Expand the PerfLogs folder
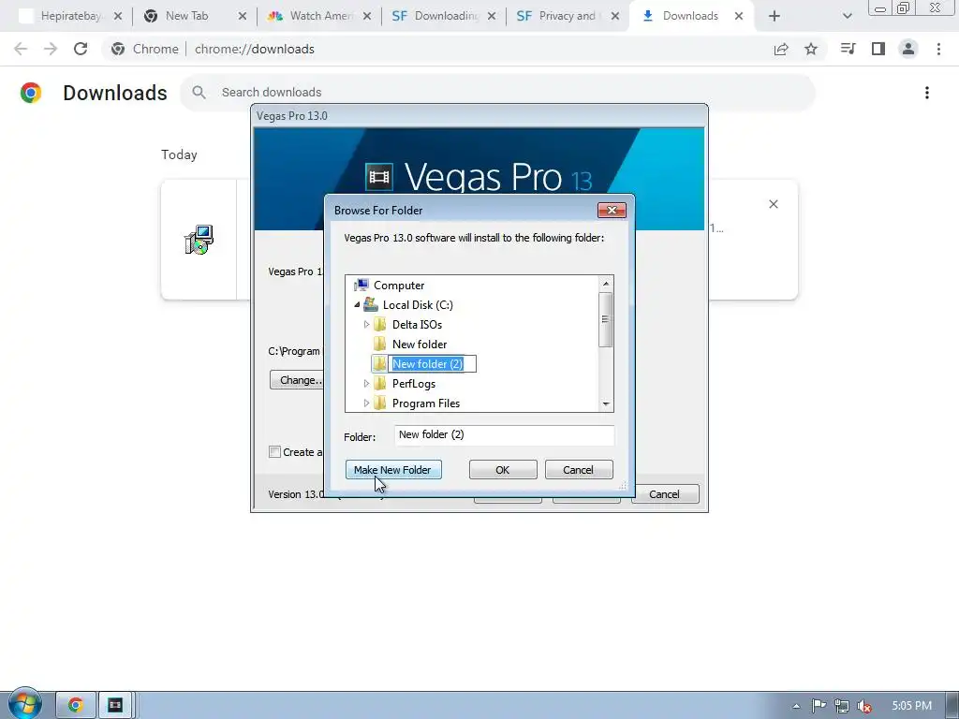The height and width of the screenshot is (719, 959). click(x=366, y=383)
